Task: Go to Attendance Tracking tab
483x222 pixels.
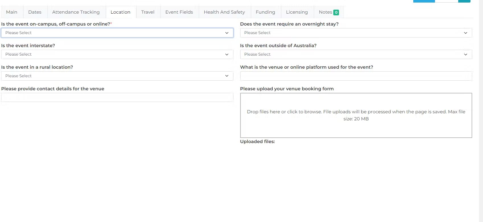Action: click(x=76, y=12)
